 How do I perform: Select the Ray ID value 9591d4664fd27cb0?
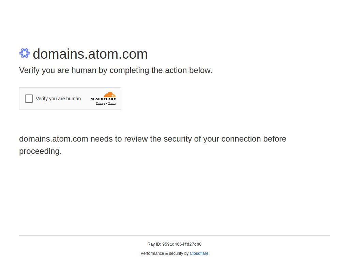click(182, 244)
